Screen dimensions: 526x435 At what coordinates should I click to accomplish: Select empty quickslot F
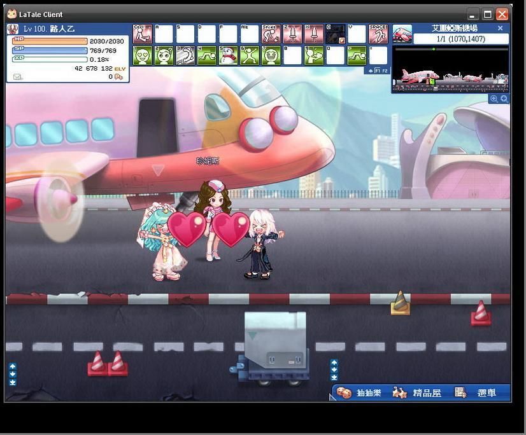[x=228, y=34]
